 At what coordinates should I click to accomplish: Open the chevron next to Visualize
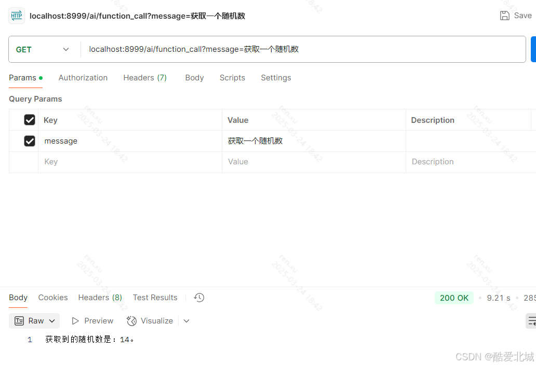[186, 321]
